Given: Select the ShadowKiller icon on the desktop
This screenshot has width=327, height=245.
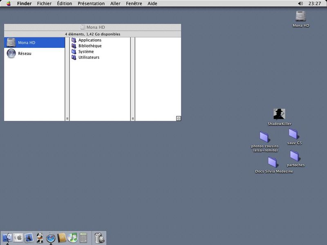Looking at the screenshot, I should [x=280, y=117].
